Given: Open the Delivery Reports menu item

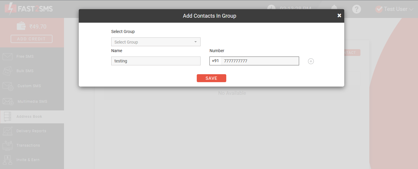Looking at the screenshot, I should click(x=32, y=131).
